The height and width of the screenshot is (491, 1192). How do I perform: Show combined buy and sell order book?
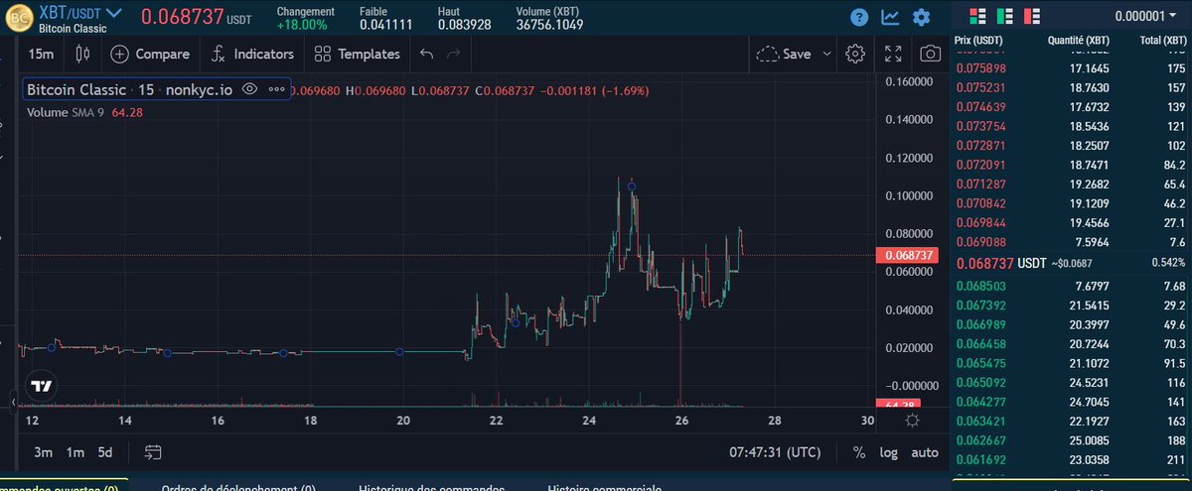(979, 17)
